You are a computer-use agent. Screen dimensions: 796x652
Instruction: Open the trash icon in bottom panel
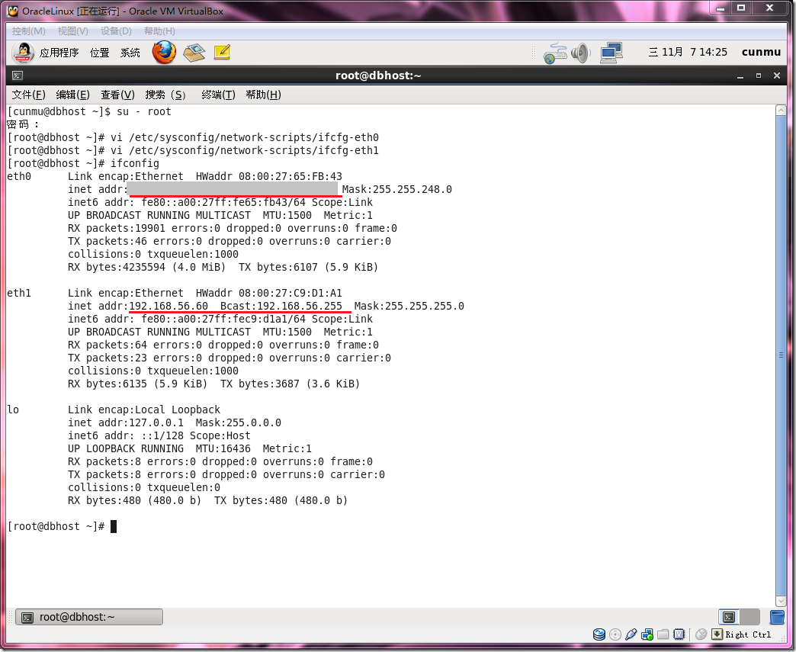click(x=777, y=617)
